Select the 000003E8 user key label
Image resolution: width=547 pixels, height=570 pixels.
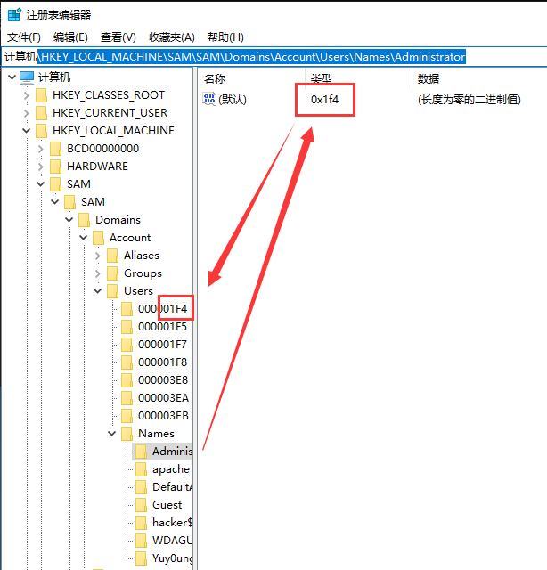pyautogui.click(x=163, y=380)
